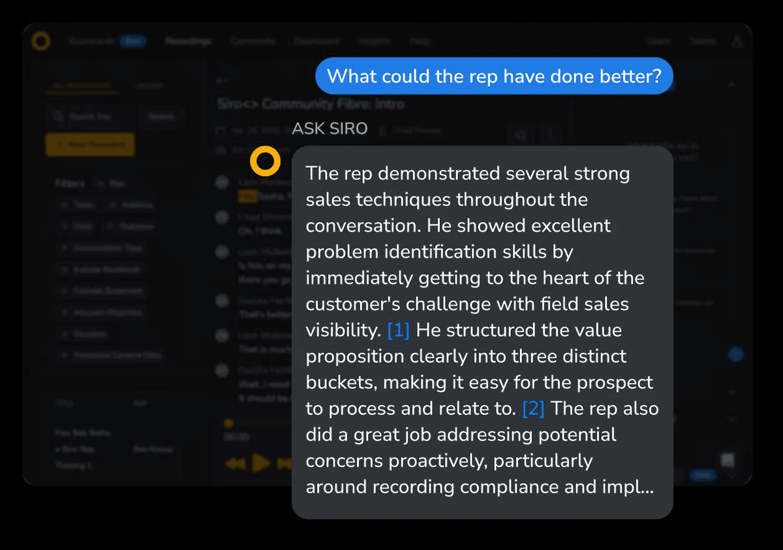Go back using the arrow above the recording title

222,80
